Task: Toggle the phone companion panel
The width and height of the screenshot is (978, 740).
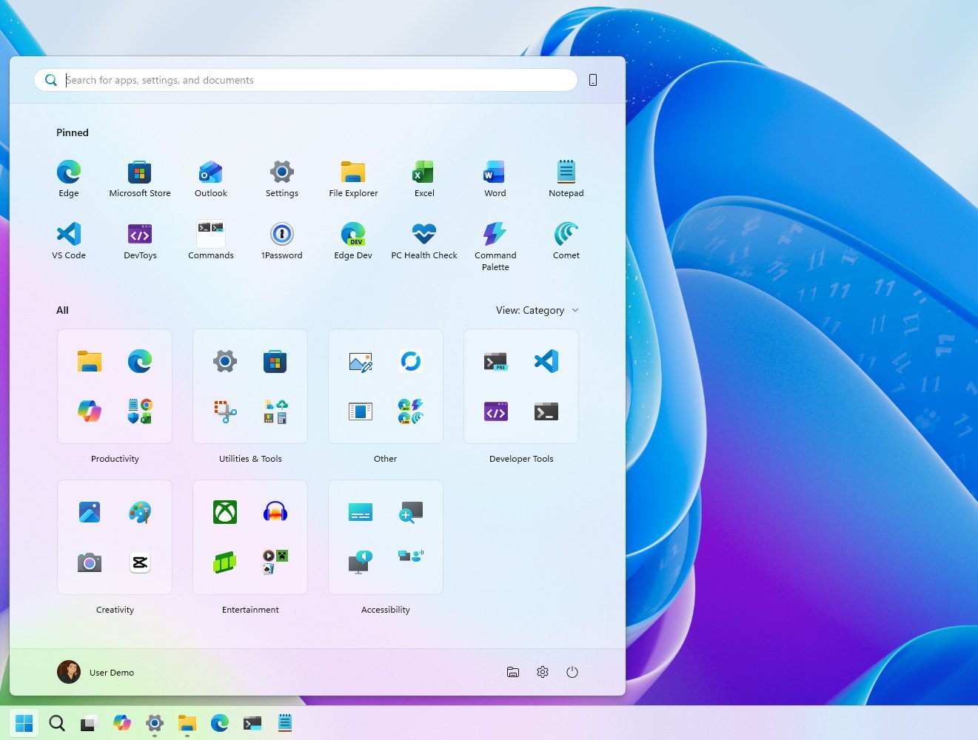Action: (x=592, y=80)
